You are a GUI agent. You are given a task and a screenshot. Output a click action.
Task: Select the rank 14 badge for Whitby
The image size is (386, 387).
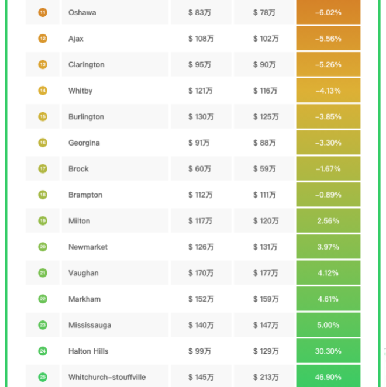pyautogui.click(x=43, y=91)
